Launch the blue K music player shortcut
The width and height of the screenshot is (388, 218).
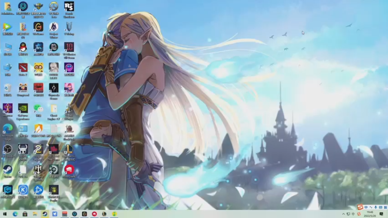pos(23,190)
